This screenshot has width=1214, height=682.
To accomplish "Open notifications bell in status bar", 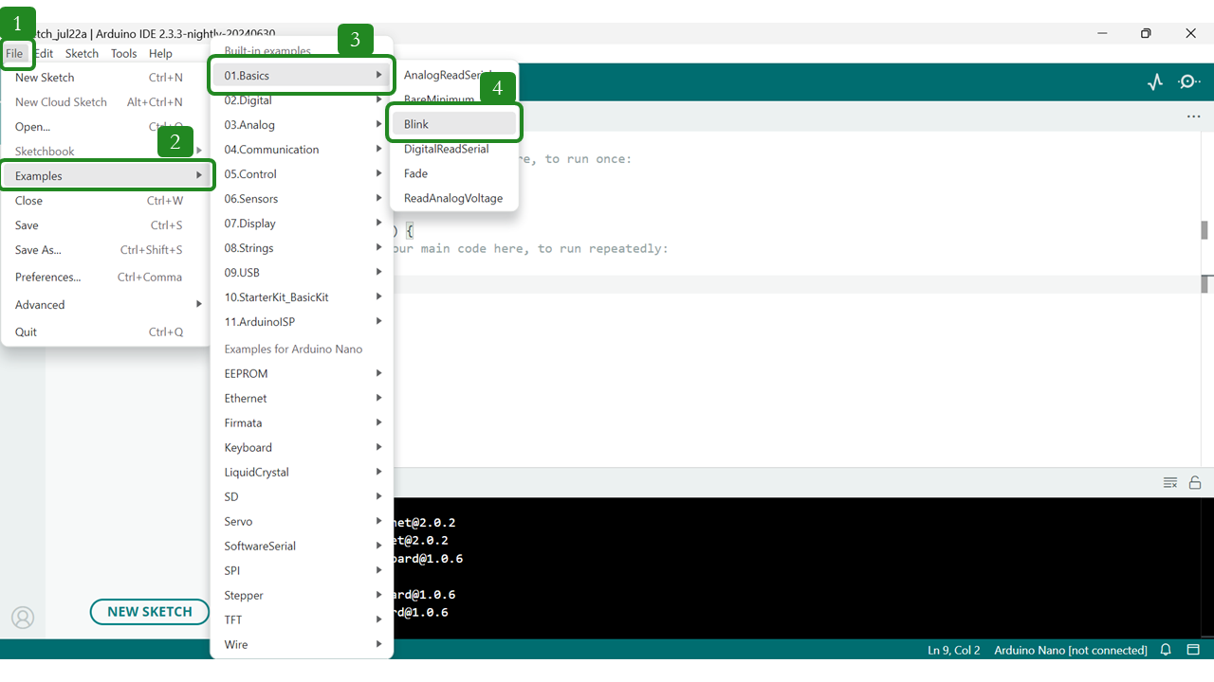I will [1166, 650].
